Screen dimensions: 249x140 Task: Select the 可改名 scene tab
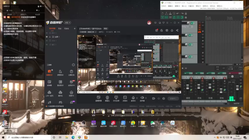click(66, 29)
